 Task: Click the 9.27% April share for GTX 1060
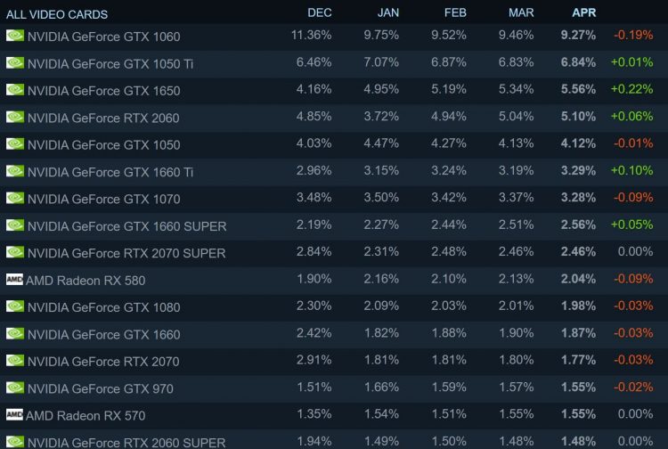click(x=578, y=36)
